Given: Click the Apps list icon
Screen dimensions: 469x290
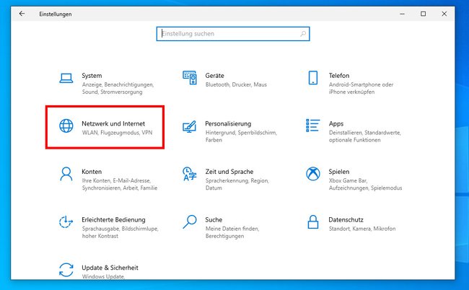Looking at the screenshot, I should (313, 126).
